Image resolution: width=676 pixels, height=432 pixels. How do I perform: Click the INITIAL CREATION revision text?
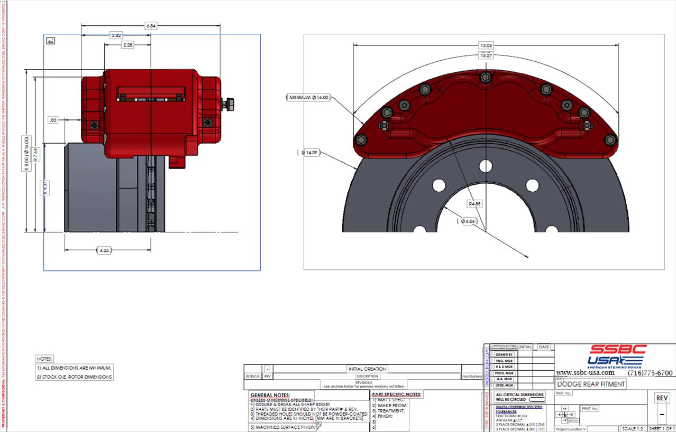click(x=367, y=369)
